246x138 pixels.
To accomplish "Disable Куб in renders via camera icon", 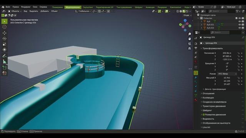I will [243, 21].
